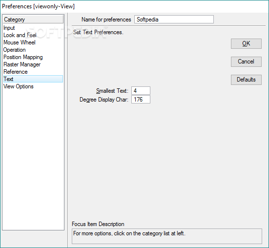Focus the Name for preferences field

click(x=174, y=20)
